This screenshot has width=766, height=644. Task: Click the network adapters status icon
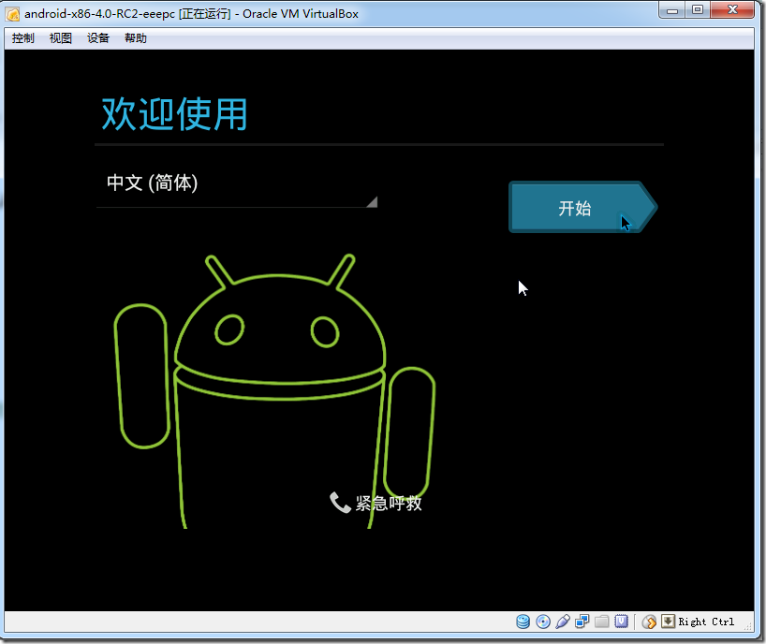582,622
